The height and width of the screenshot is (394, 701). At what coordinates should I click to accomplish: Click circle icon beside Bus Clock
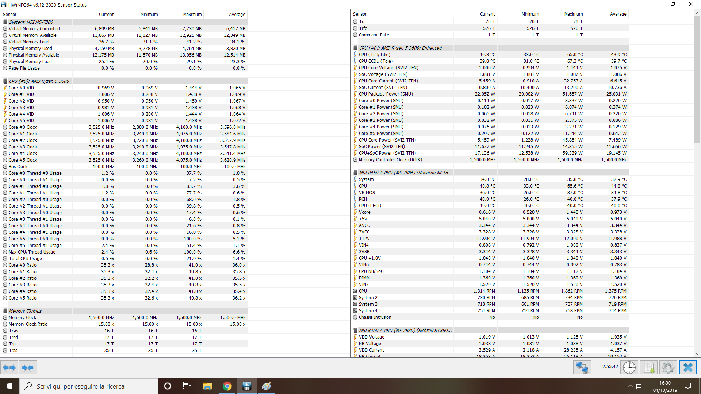click(x=5, y=167)
